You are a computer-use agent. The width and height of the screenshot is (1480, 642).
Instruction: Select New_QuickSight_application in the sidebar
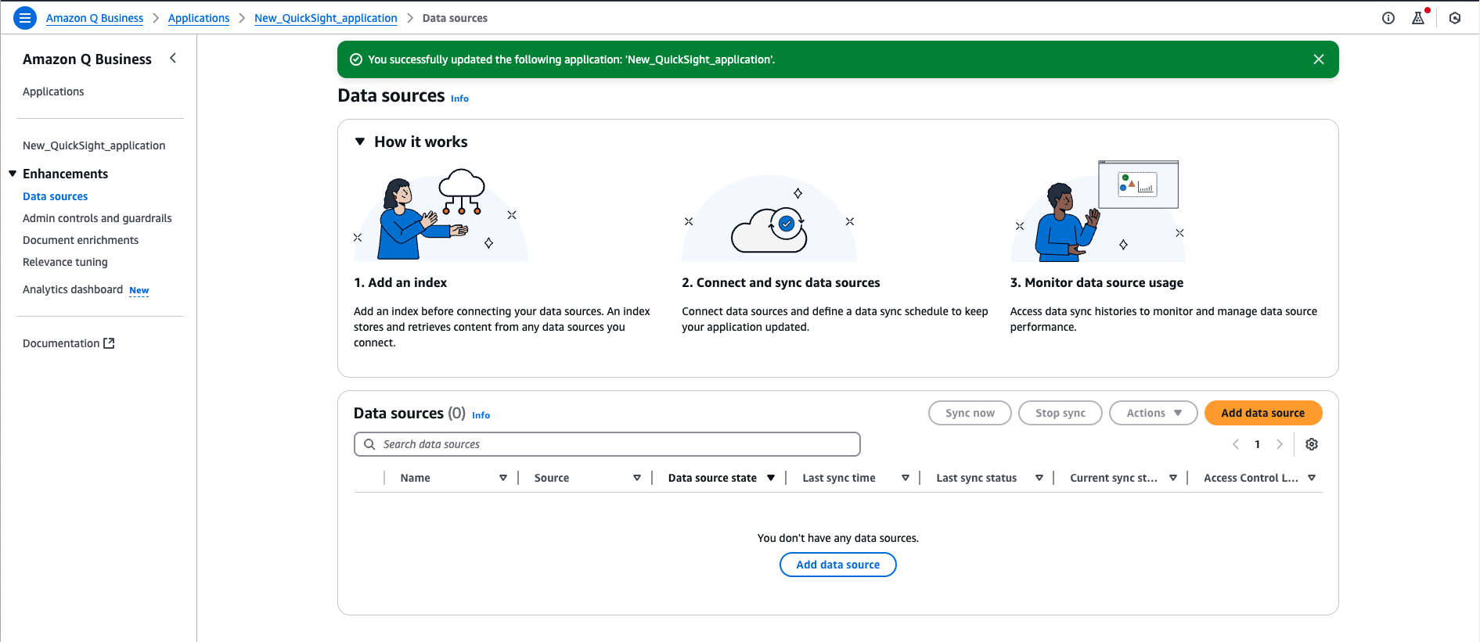[94, 145]
